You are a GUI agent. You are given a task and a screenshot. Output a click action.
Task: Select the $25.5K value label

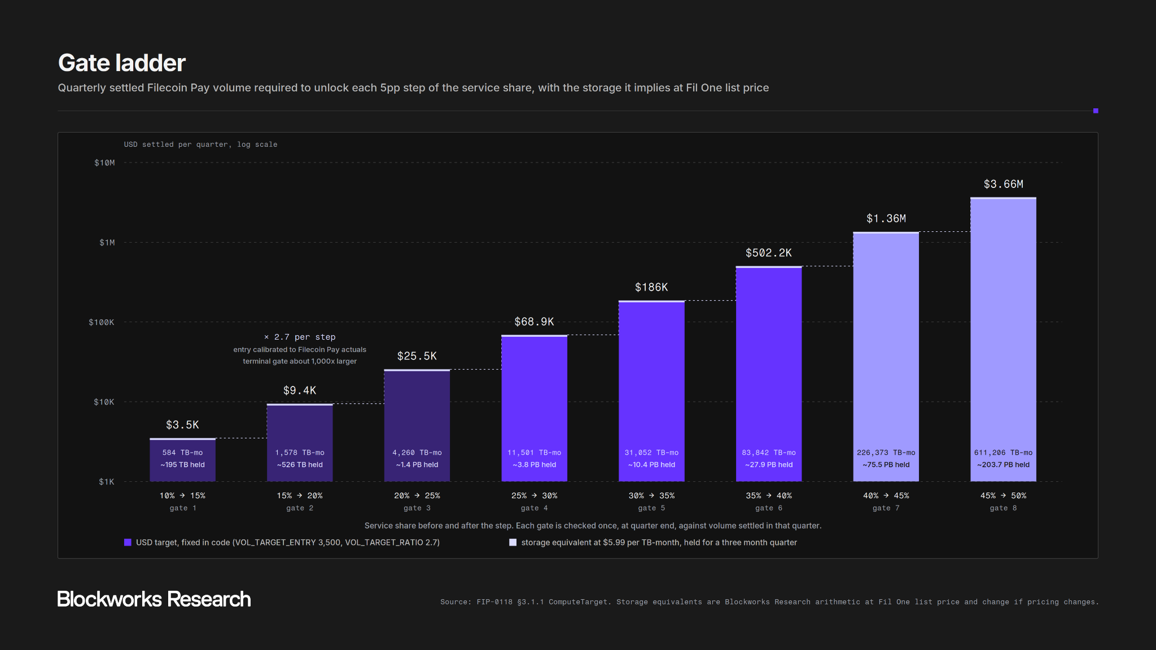(417, 356)
